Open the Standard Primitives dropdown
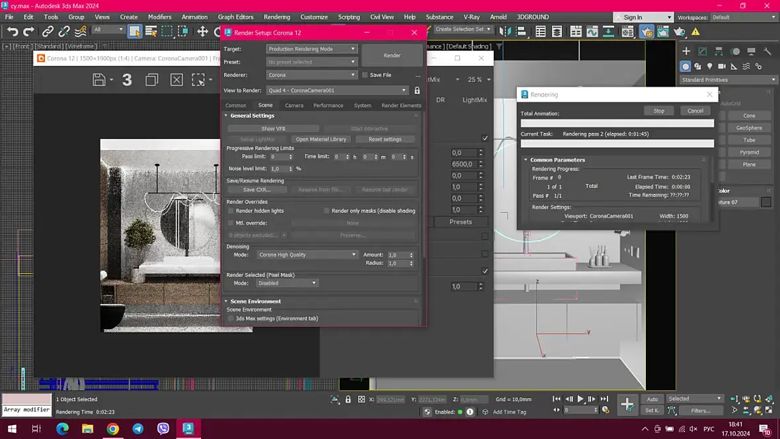Screen dimensions: 780x439 pyautogui.click(x=728, y=80)
